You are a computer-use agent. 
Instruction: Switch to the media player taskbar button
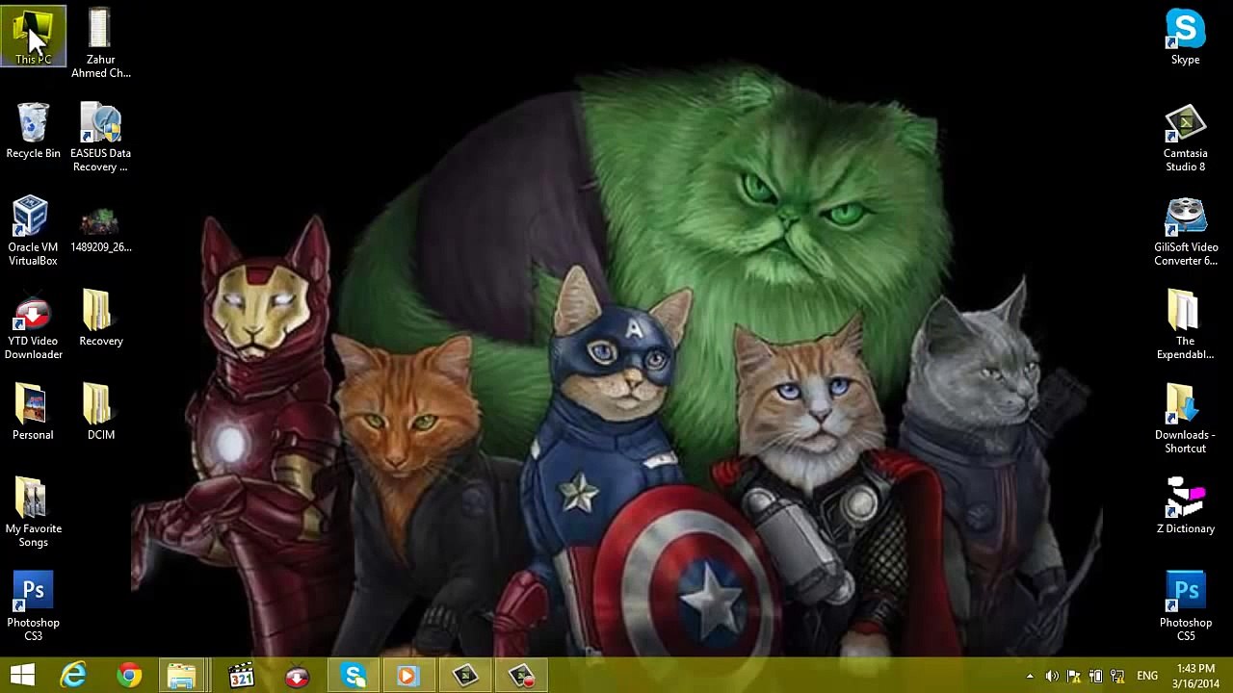tap(408, 676)
